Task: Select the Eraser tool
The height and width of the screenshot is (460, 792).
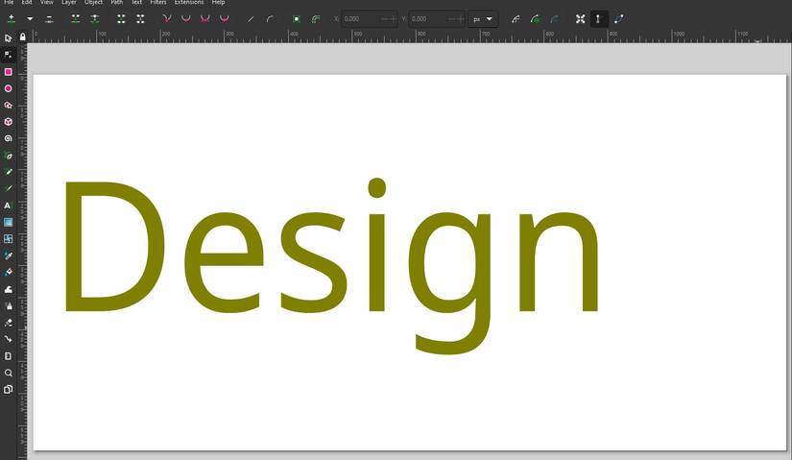Action: click(8, 323)
